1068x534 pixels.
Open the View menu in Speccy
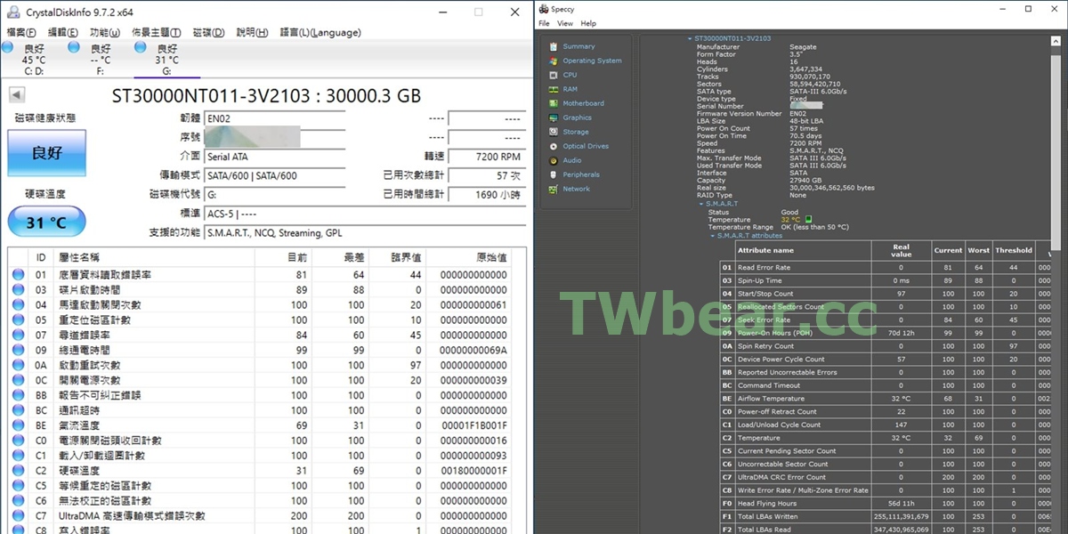[x=565, y=23]
